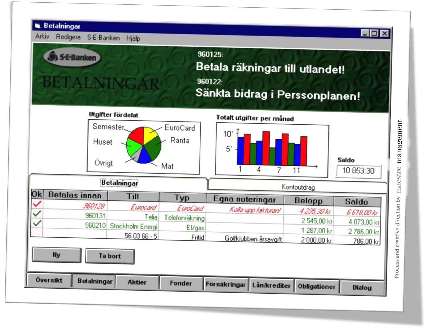
Task: Toggle the red Ok checkmark for payment 960128
Action: [x=37, y=204]
